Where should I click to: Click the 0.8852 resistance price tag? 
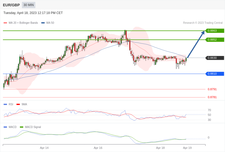click(215, 40)
